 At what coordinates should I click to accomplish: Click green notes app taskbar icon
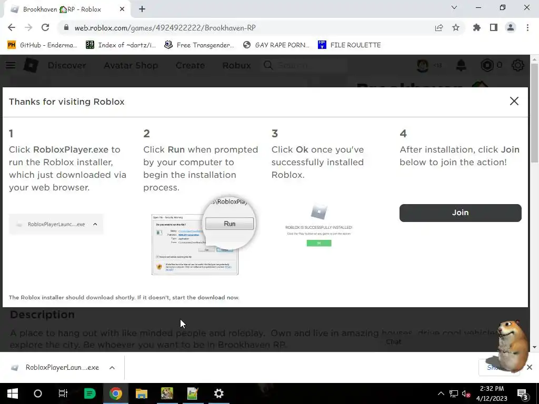pos(89,393)
